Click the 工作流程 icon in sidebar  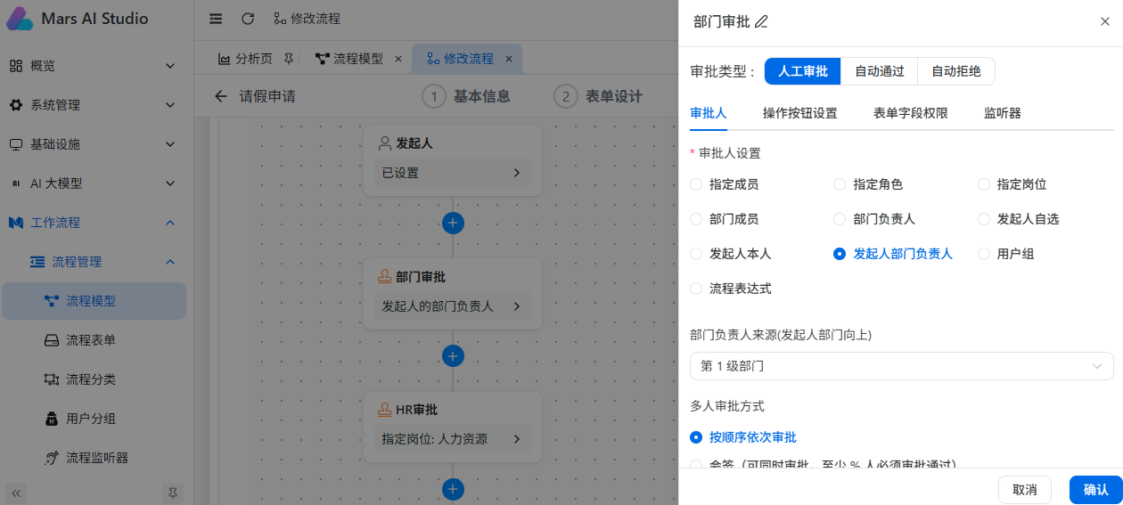click(x=16, y=223)
